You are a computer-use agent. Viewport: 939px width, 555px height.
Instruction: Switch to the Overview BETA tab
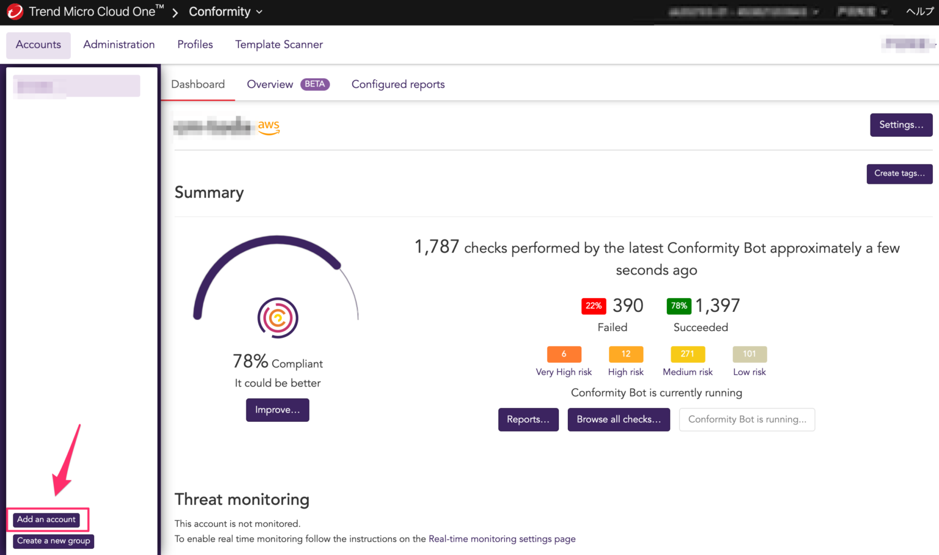270,84
